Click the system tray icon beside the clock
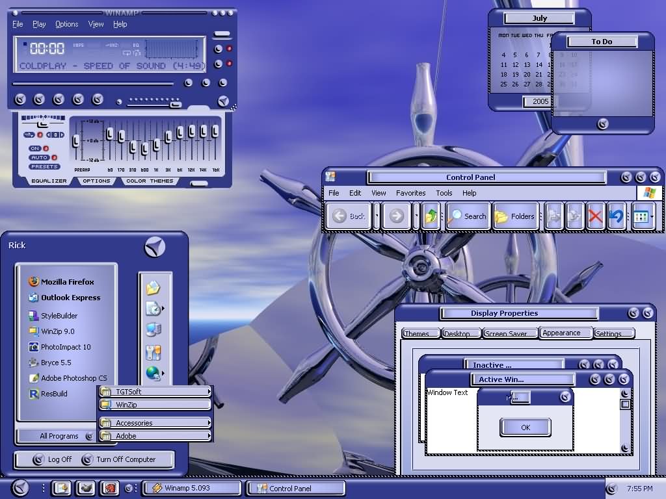The image size is (666, 499). tap(611, 489)
